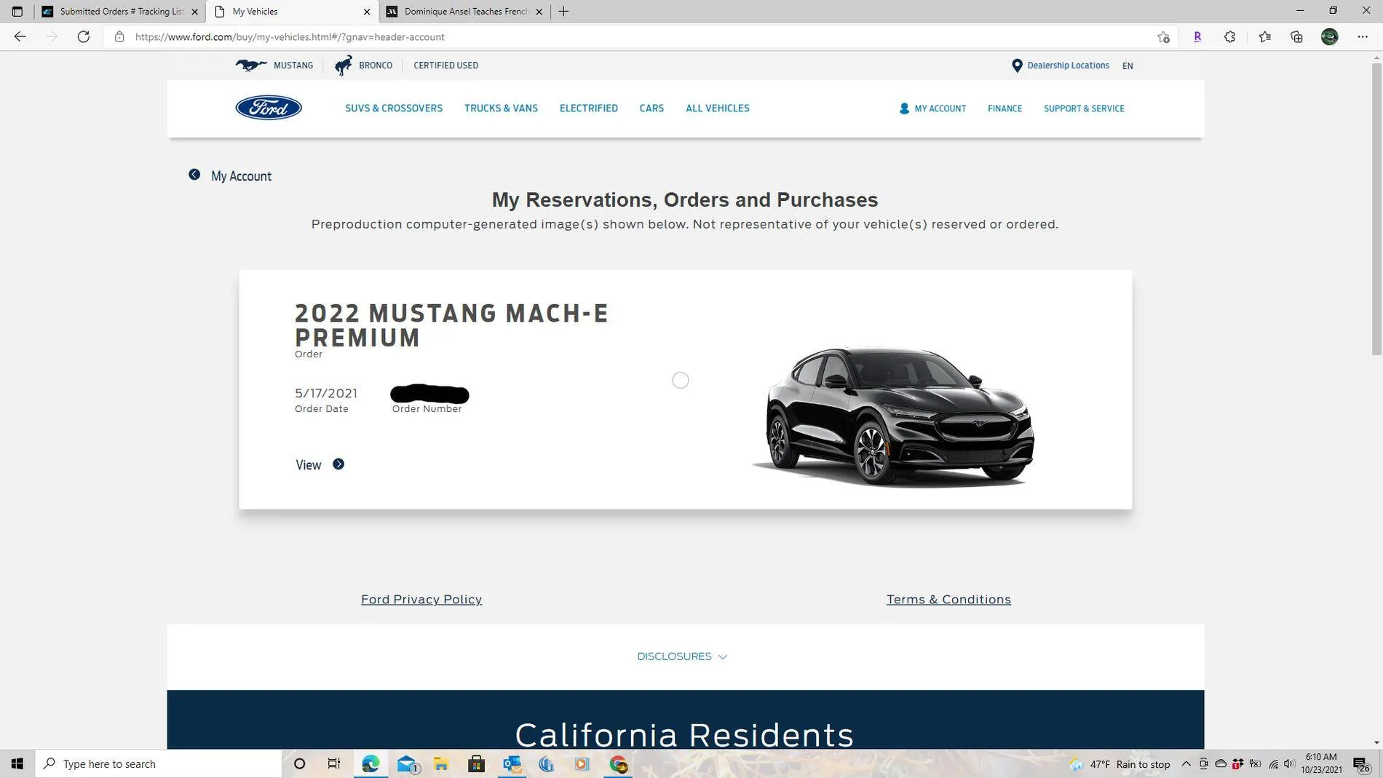The height and width of the screenshot is (778, 1383).
Task: Click the 2022 Mustang Mach-E Premium heading
Action: (451, 325)
